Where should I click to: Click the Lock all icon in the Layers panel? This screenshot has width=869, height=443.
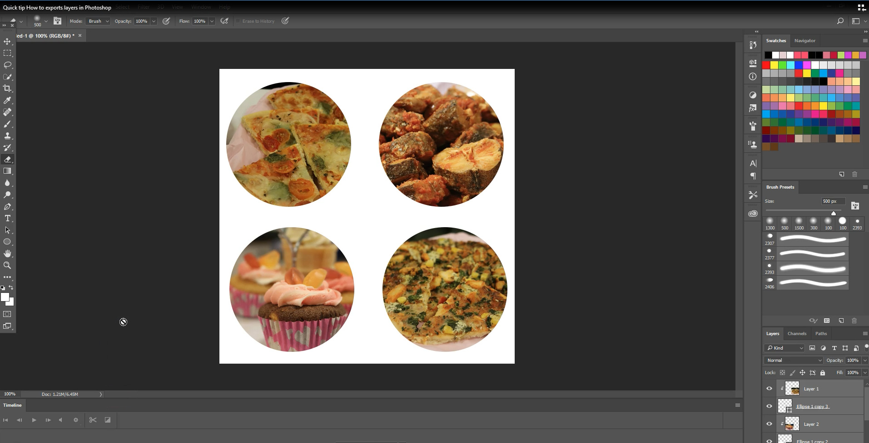coord(822,372)
